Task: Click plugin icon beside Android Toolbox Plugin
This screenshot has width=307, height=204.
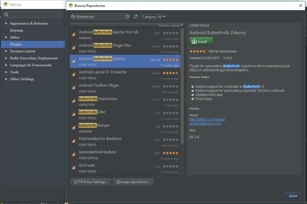Action: 74,88
